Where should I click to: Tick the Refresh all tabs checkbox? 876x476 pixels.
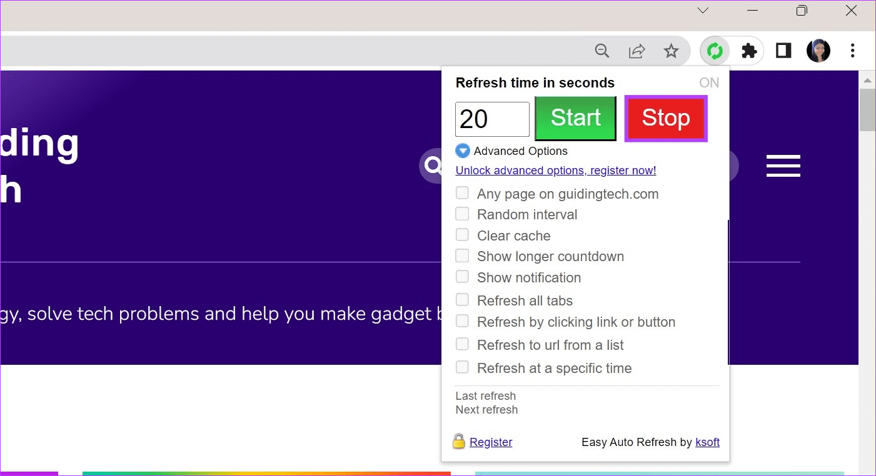462,300
